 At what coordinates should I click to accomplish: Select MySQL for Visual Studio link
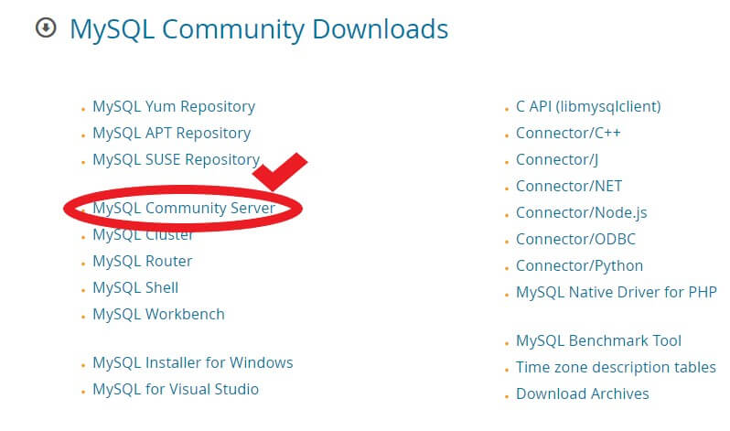[176, 389]
